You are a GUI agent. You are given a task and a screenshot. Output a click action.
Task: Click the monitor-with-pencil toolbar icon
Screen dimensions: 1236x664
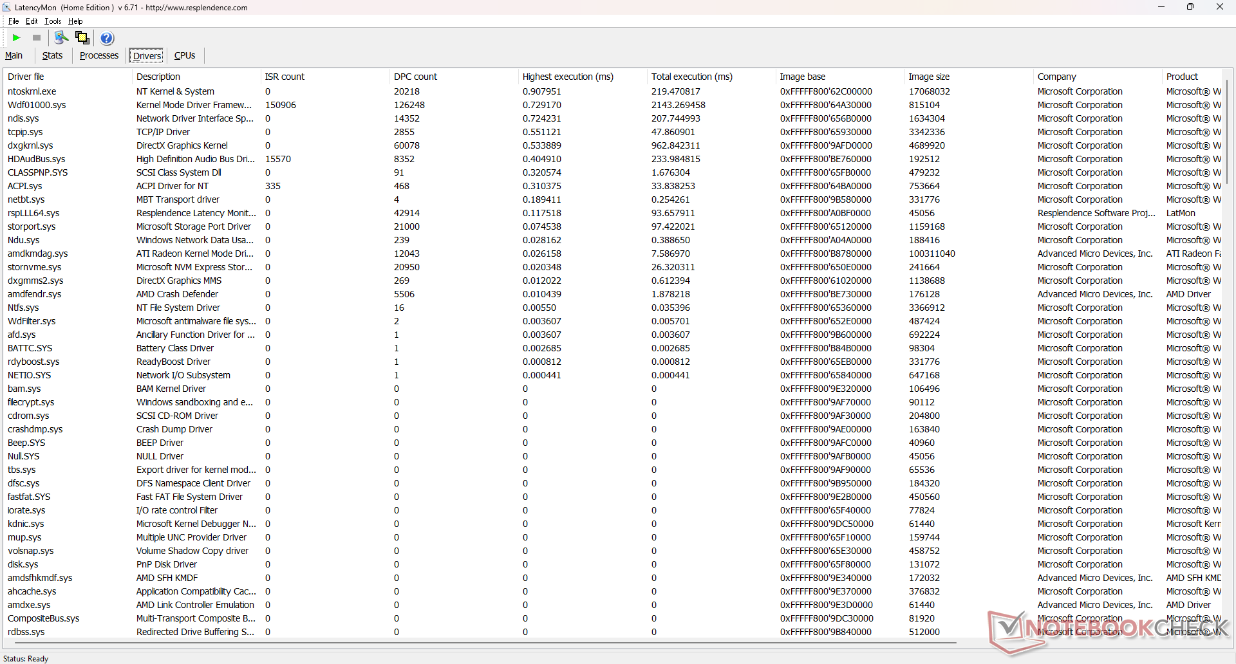[61, 38]
